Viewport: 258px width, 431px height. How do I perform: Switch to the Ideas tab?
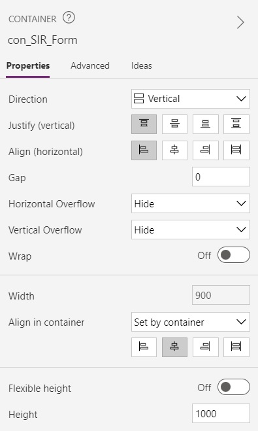141,65
